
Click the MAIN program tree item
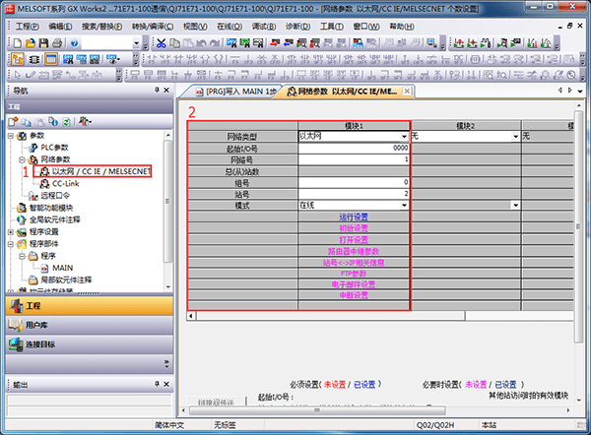(62, 267)
